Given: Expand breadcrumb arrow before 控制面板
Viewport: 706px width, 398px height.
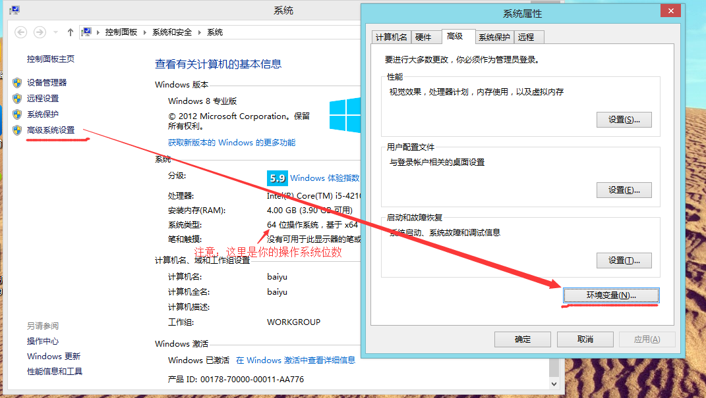Looking at the screenshot, I should tap(98, 32).
